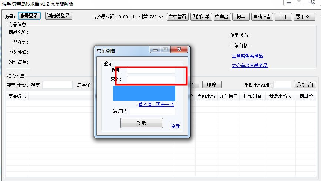Go to 京东首页
This screenshot has height=181, width=321.
178,17
